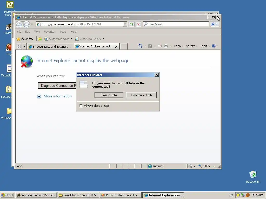The image size is (266, 199).
Task: Close the Internet Explorer dialog
Action: click(x=157, y=75)
